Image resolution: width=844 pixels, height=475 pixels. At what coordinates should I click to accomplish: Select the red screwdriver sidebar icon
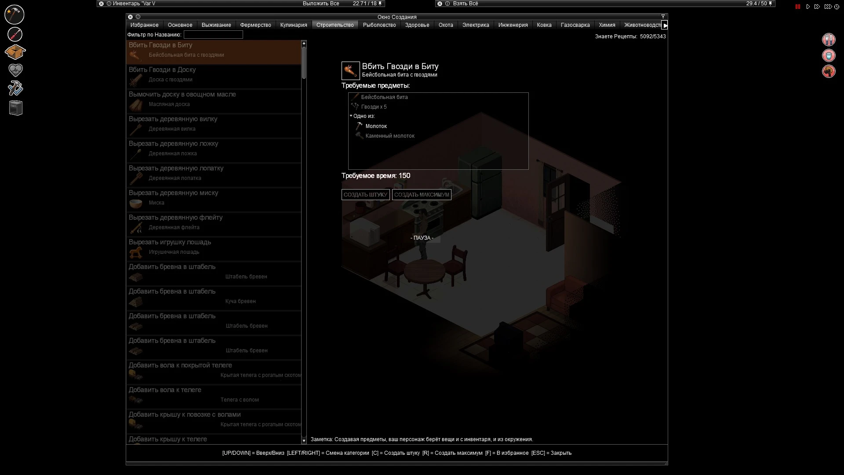(15, 35)
